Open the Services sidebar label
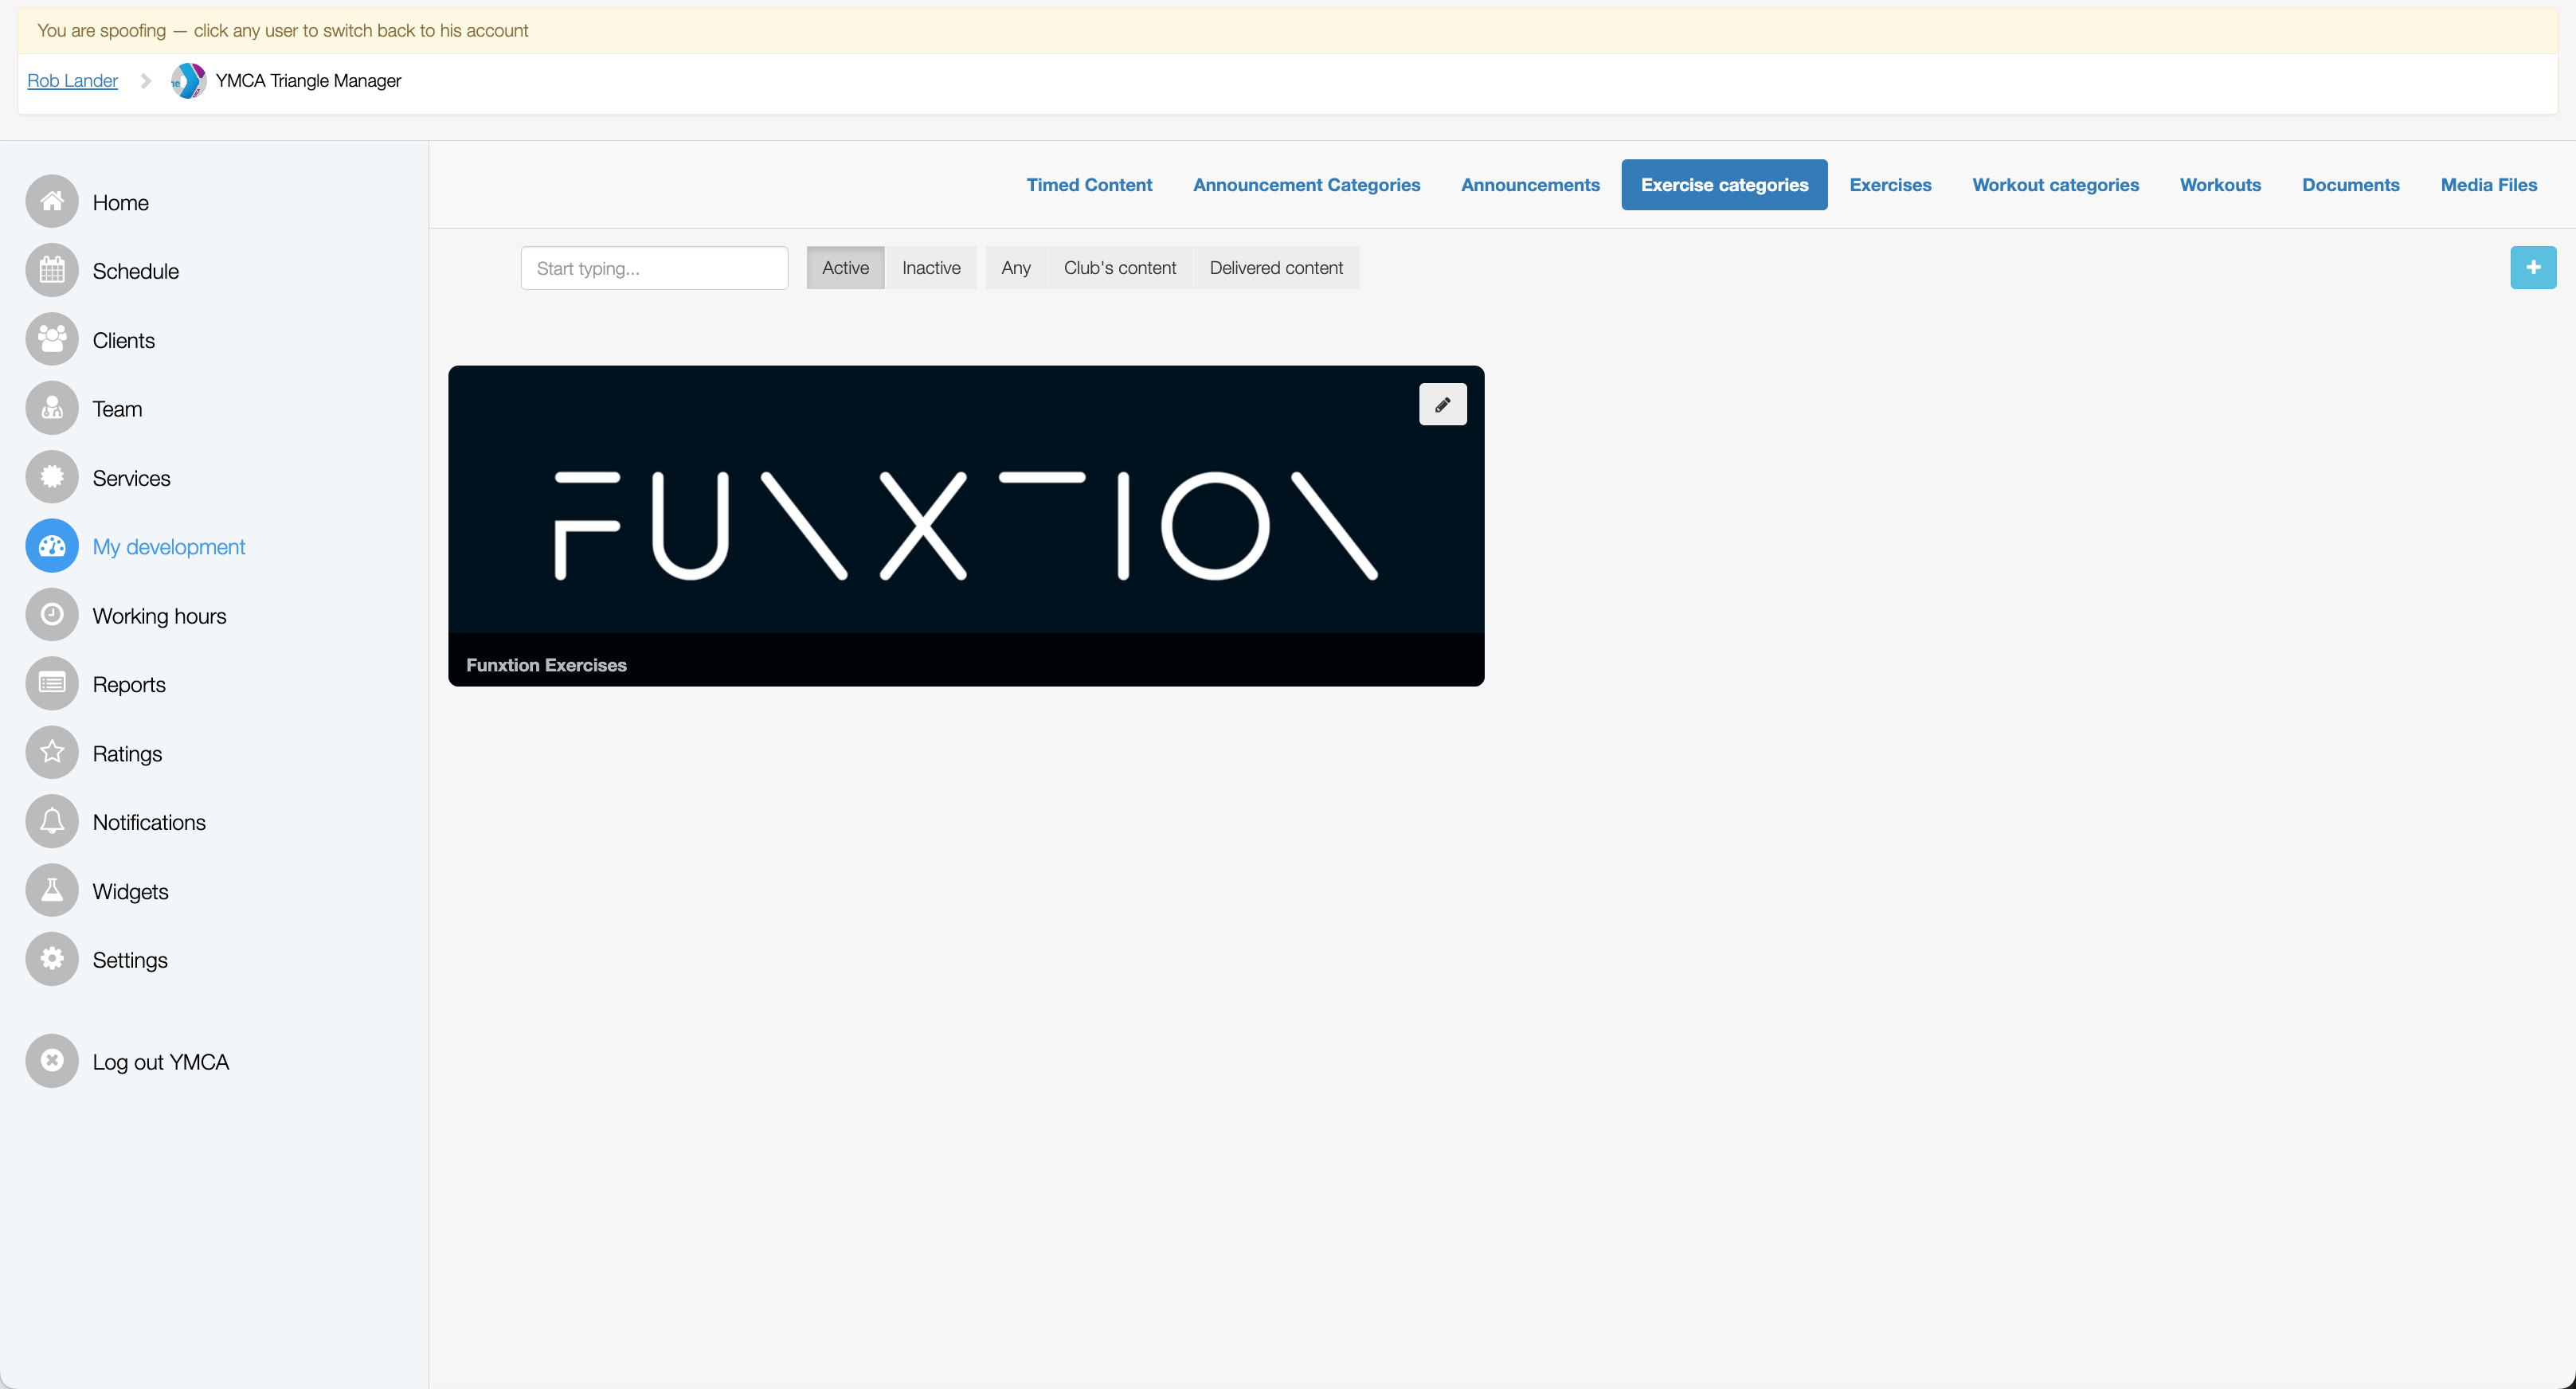 point(131,479)
